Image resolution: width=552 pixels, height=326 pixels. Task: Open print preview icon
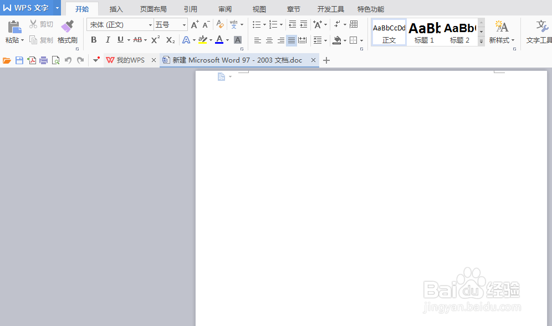[55, 60]
